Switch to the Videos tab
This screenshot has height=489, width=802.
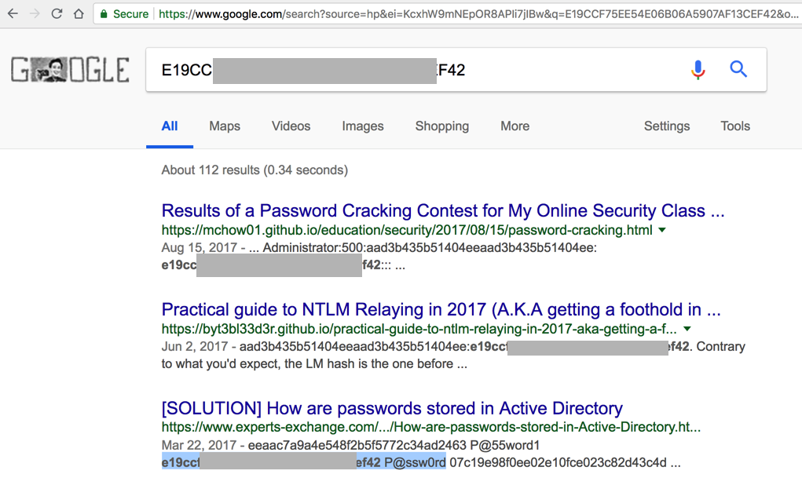(291, 126)
